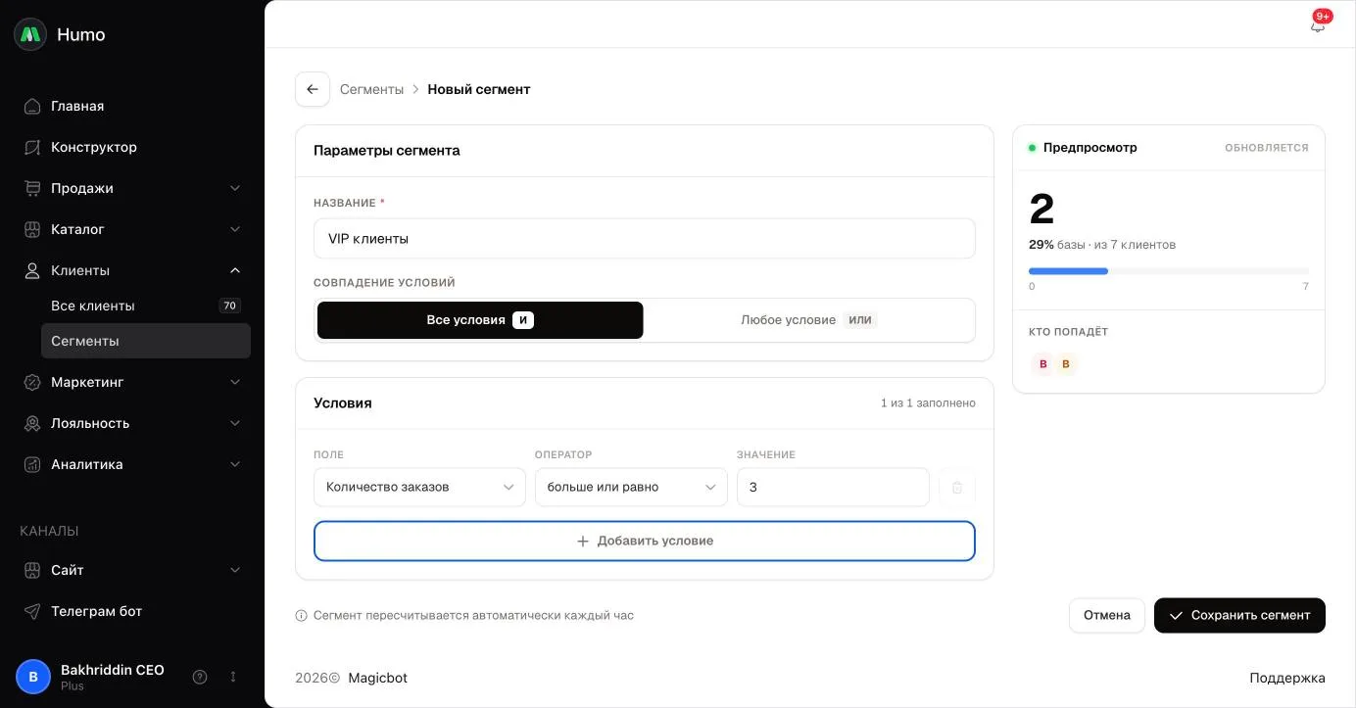The image size is (1356, 708).
Task: Open the Поддержка link
Action: (1287, 678)
